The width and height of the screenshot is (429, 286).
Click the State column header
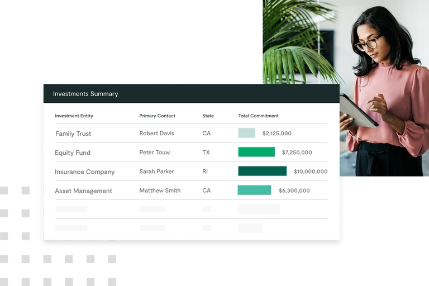(208, 116)
